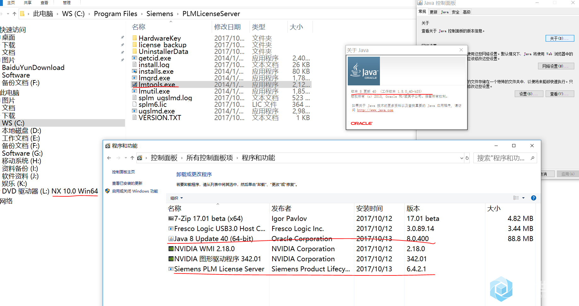Image resolution: width=579 pixels, height=306 pixels.
Task: Expand the address bar history dropdown
Action: [462, 158]
